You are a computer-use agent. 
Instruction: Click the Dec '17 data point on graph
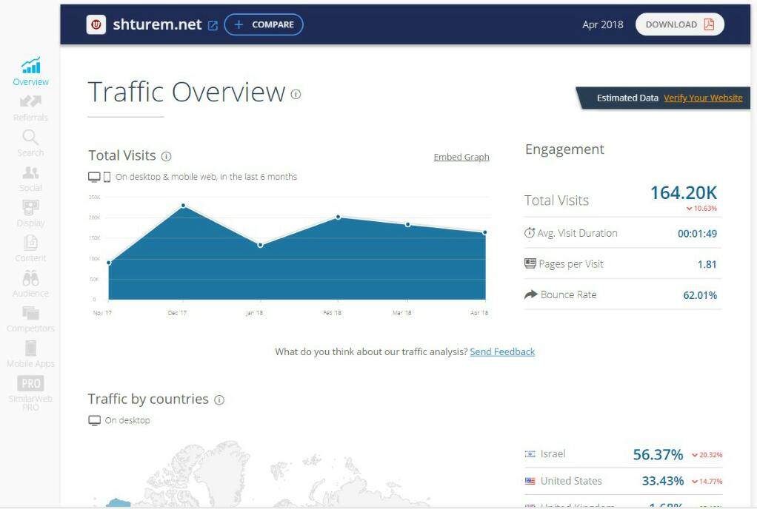(183, 206)
